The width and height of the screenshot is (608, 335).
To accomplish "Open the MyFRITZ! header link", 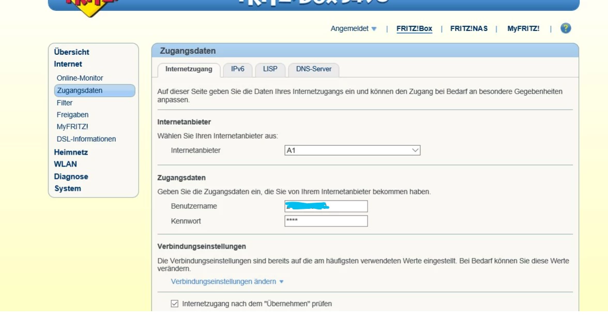I will (523, 29).
